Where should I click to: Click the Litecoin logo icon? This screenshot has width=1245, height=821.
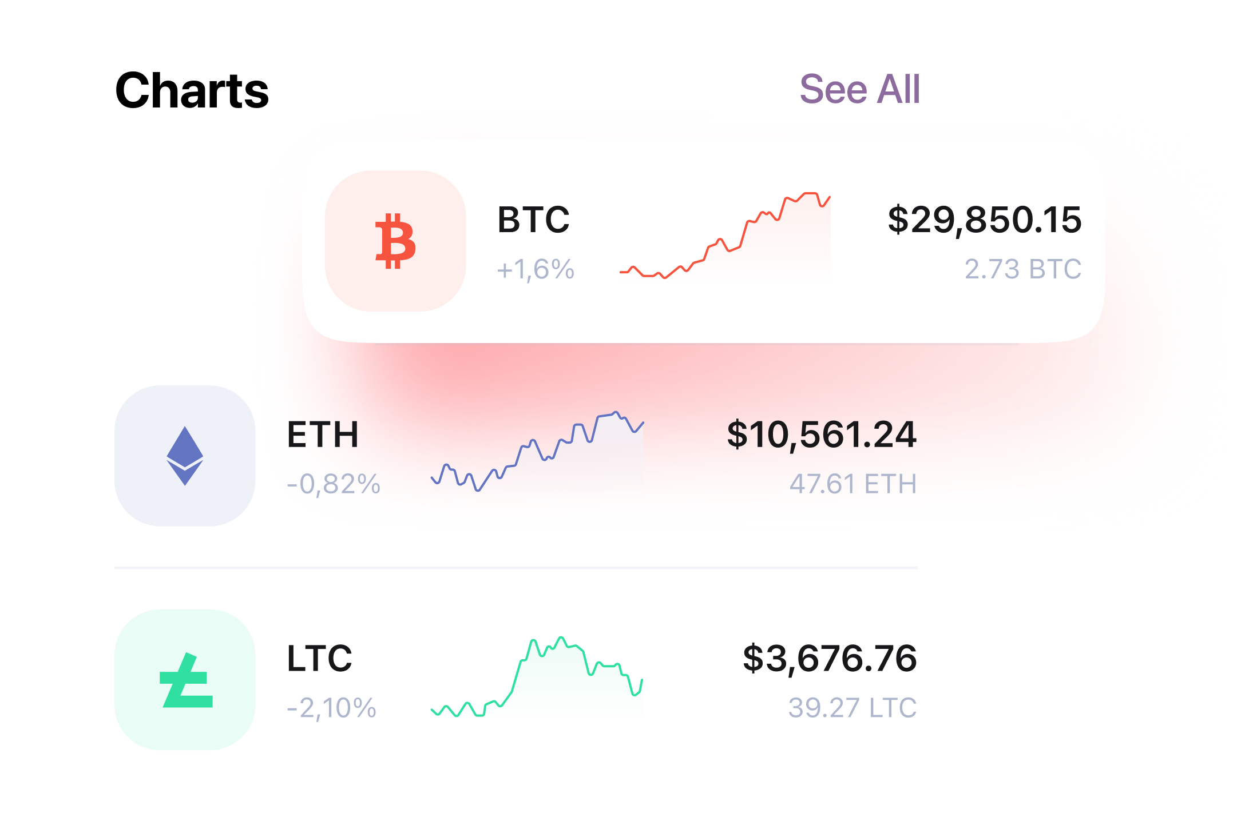pos(185,680)
